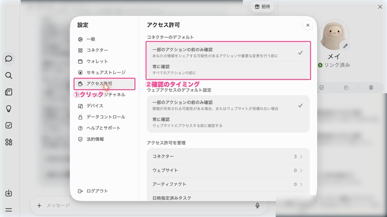The image size is (387, 217).
Task: Open the apps shapes icon in sidebar
Action: pos(9,142)
